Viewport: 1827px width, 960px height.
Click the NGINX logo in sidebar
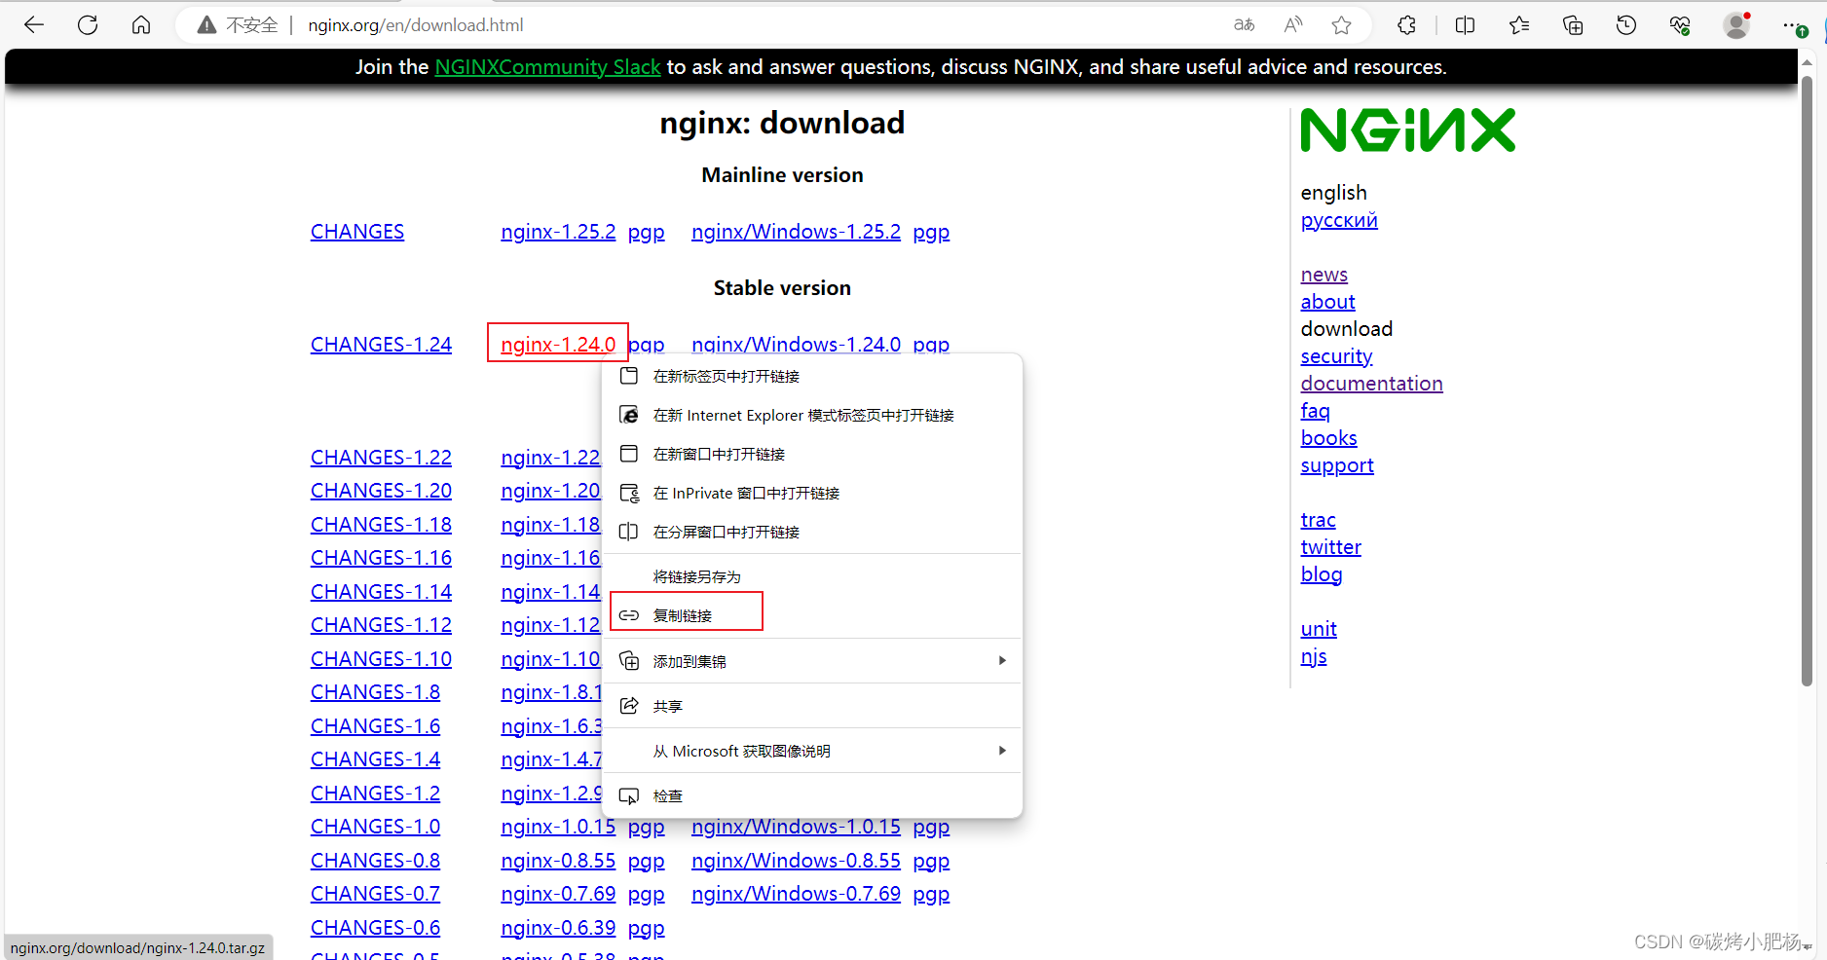point(1408,130)
